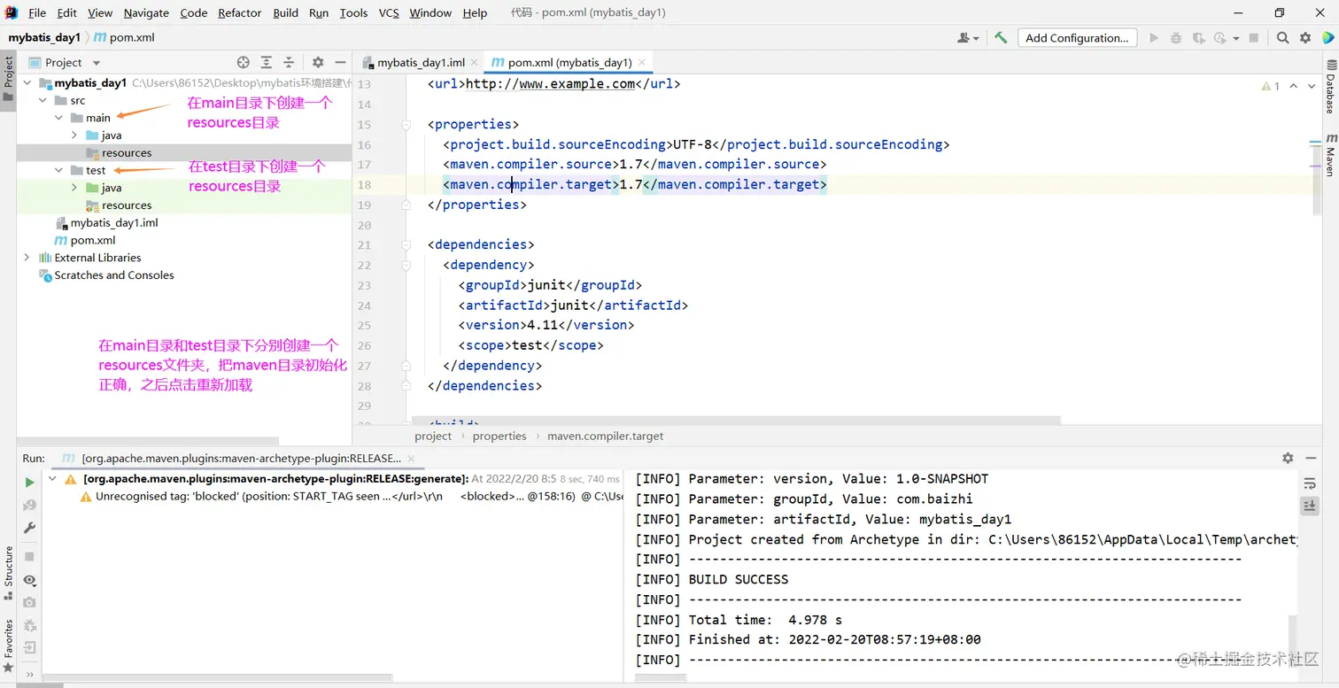The width and height of the screenshot is (1339, 688).
Task: Click the greyed-out Run arrow in top toolbar
Action: coord(1154,38)
